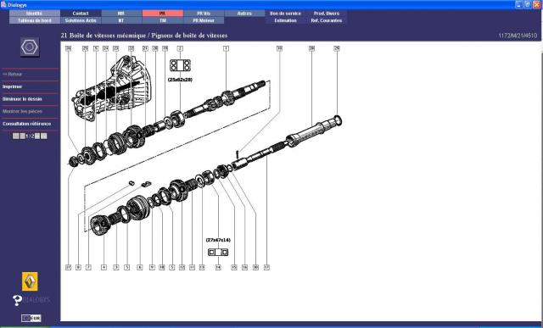Image resolution: width=543 pixels, height=328 pixels.
Task: Click Diminuer le dessin to shrink drawing
Action: [22, 99]
